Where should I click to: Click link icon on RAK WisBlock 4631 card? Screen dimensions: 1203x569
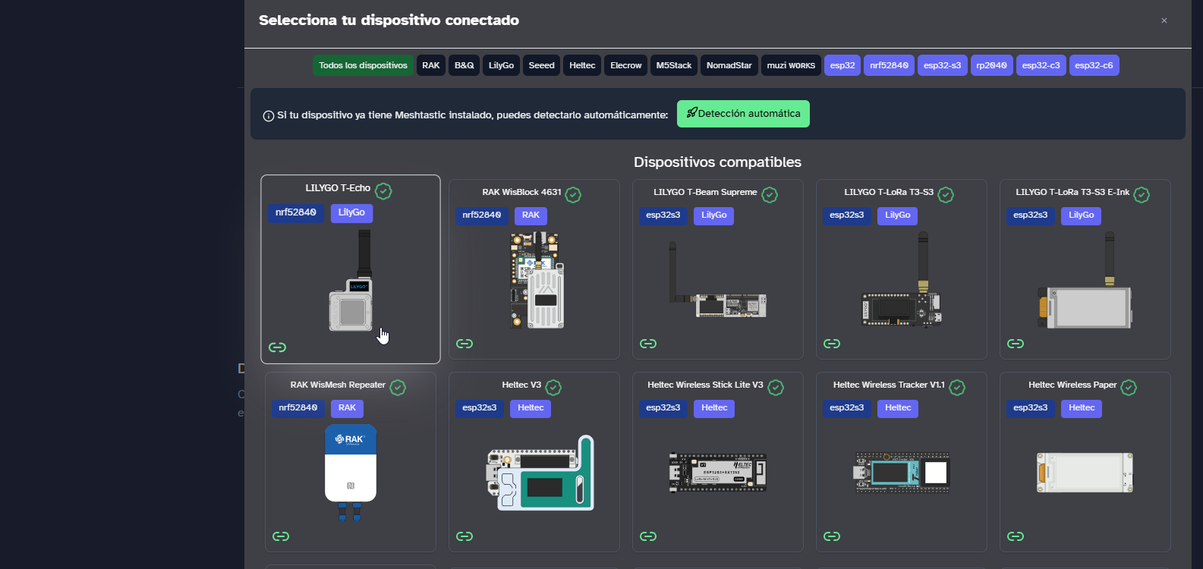pos(465,344)
